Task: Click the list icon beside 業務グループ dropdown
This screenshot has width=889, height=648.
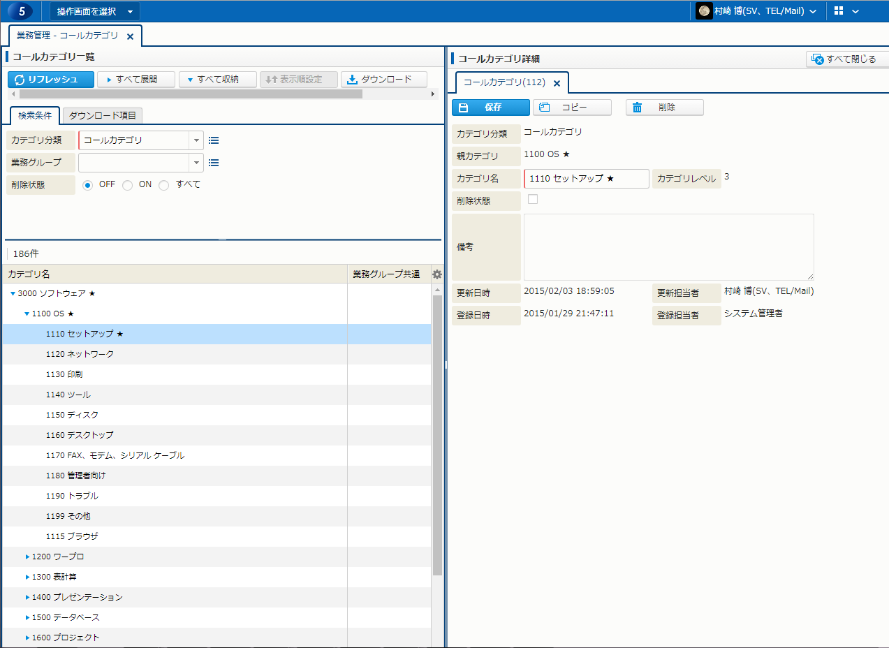Action: pos(214,163)
